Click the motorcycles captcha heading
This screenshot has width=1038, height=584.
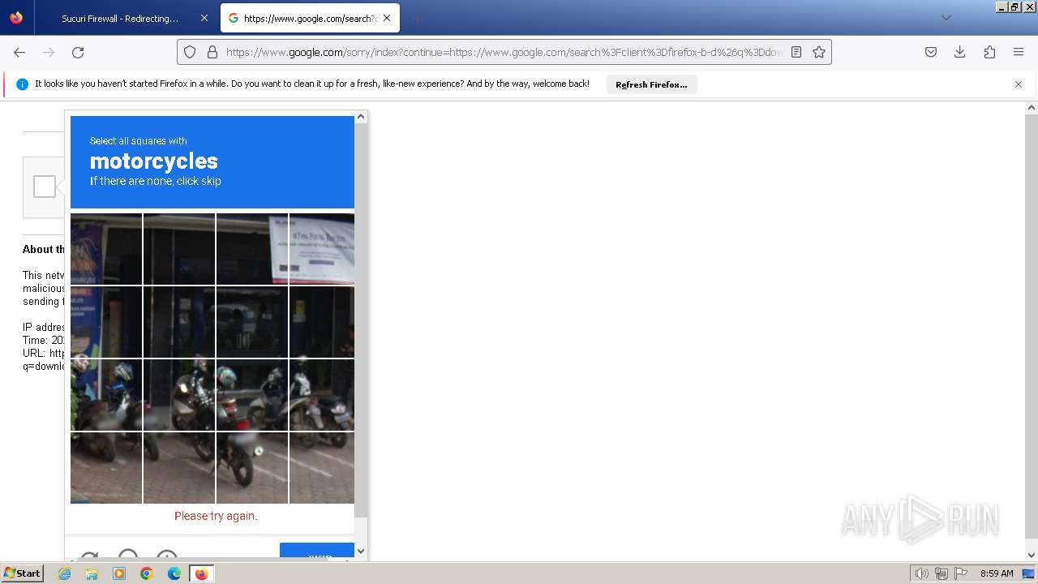[154, 161]
